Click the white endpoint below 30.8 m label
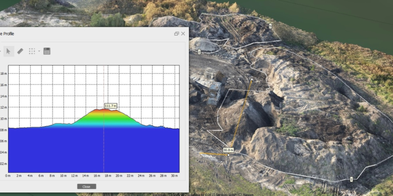Screen dimensions: 393x196 pyautogui.click(x=228, y=155)
